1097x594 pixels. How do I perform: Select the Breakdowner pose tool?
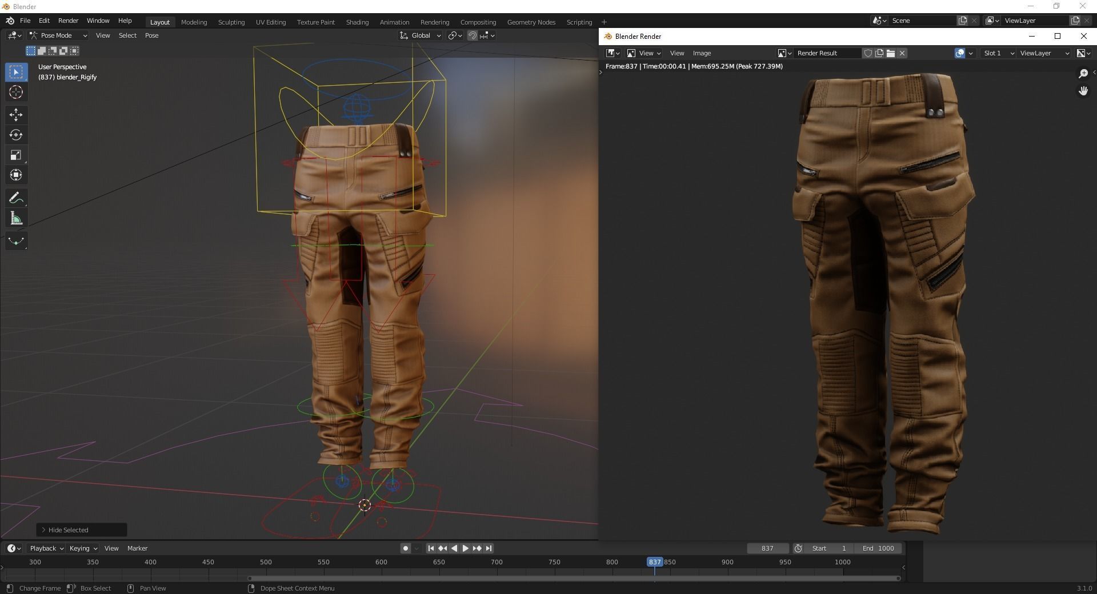pyautogui.click(x=16, y=241)
